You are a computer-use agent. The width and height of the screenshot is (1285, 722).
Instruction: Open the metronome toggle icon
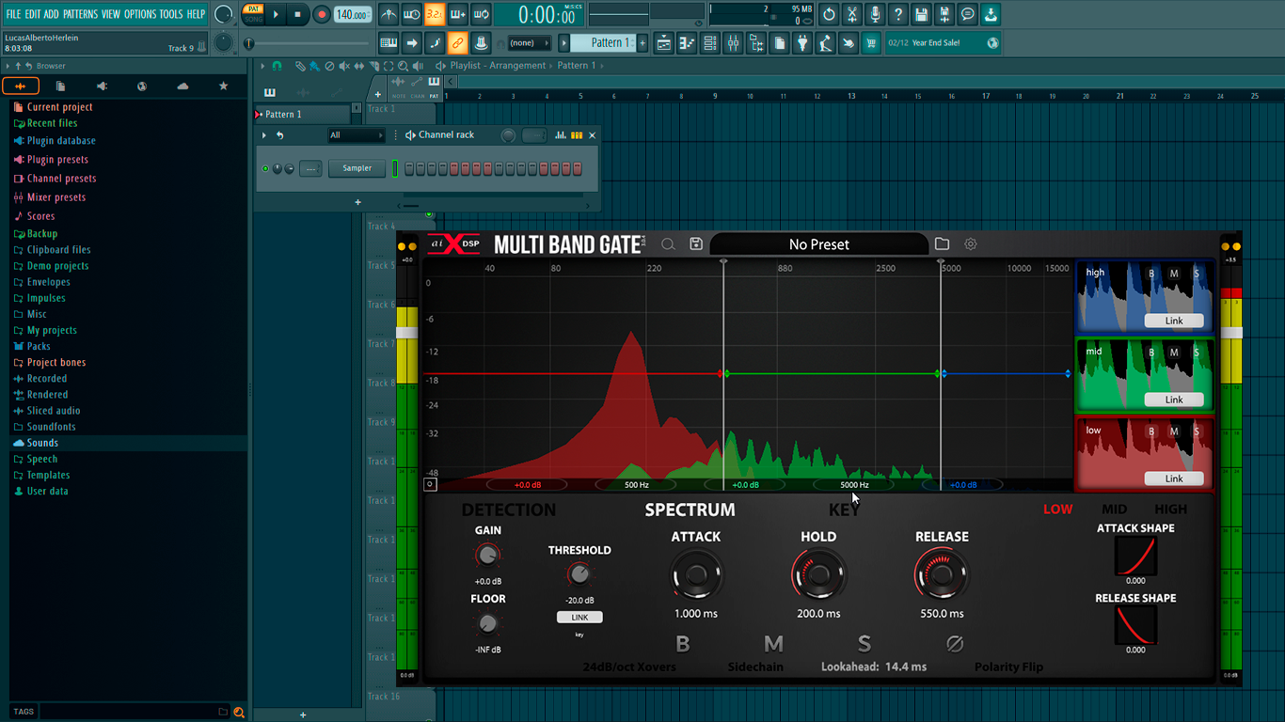(389, 15)
